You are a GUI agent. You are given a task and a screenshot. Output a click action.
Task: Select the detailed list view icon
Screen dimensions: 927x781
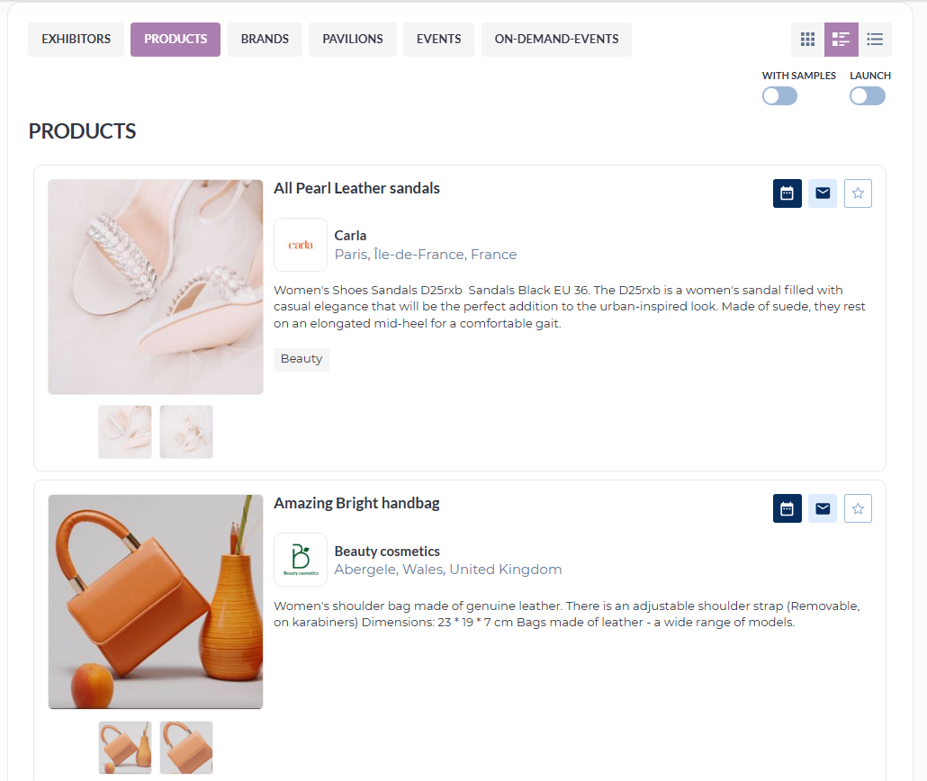[841, 40]
